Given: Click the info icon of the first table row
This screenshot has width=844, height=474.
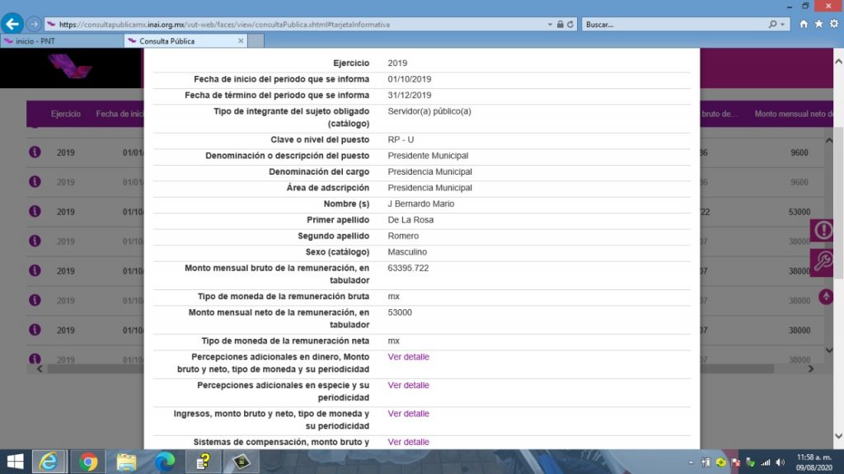Looking at the screenshot, I should [35, 153].
